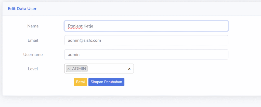
Task: Clear all Level selections with the black x
Action: point(129,69)
